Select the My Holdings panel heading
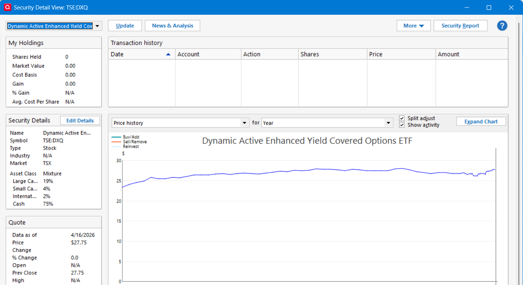Screen dimensions: 523x285 [x=26, y=43]
